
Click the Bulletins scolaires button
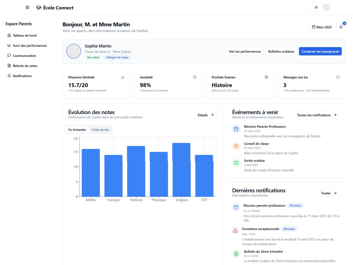[281, 51]
